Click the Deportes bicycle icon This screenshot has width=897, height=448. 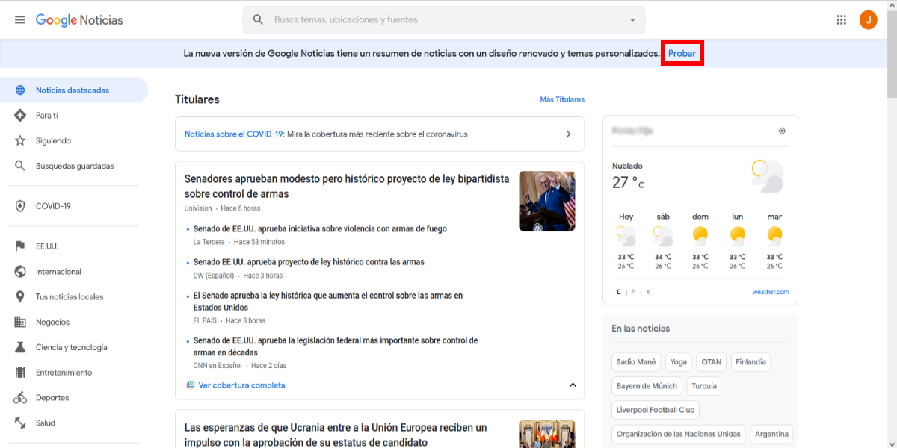(x=20, y=397)
